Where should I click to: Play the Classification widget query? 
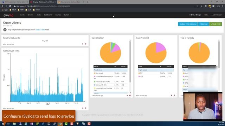[127, 95]
